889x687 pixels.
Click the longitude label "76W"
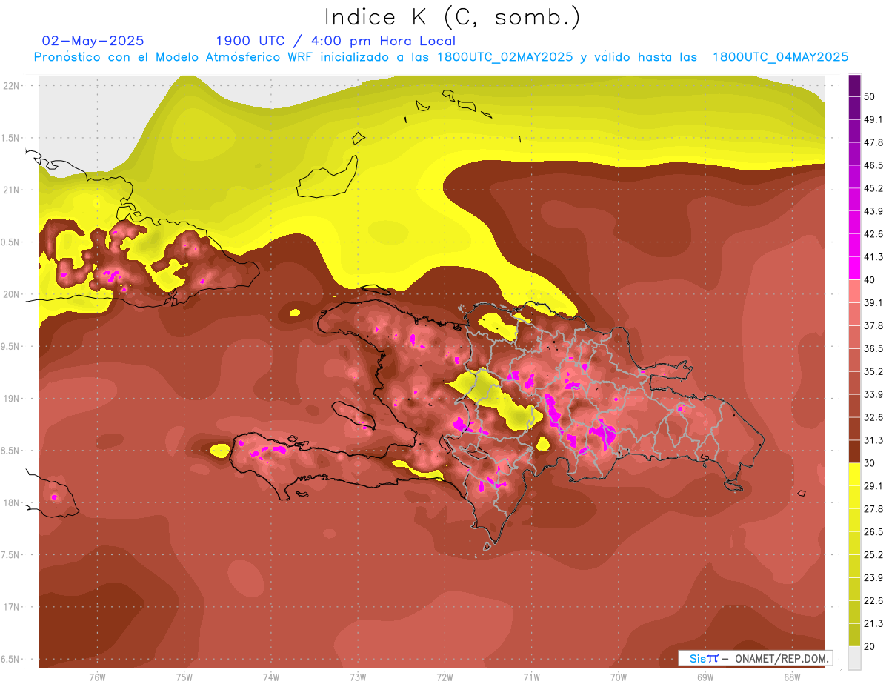[x=98, y=677]
